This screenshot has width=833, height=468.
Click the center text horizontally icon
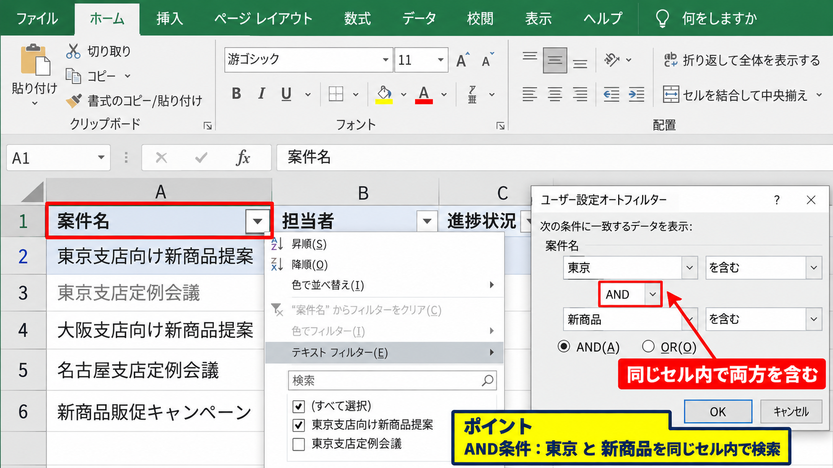point(555,94)
